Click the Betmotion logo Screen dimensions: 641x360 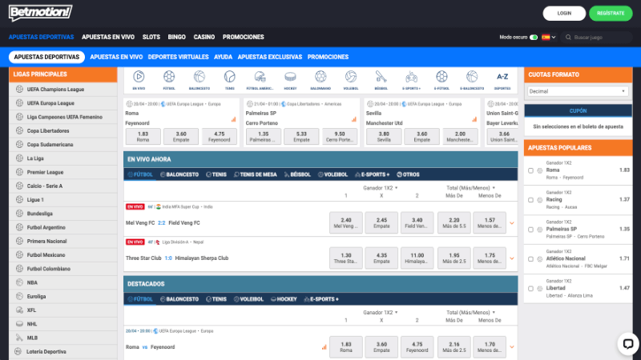tap(40, 13)
